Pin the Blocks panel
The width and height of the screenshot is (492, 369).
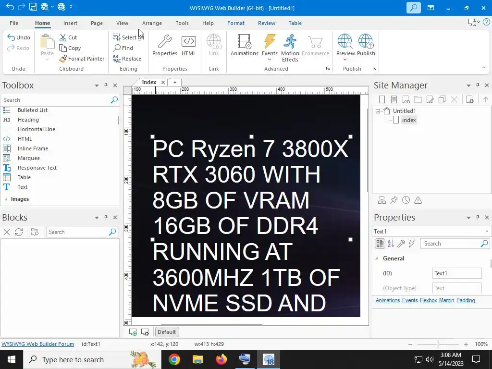[106, 218]
